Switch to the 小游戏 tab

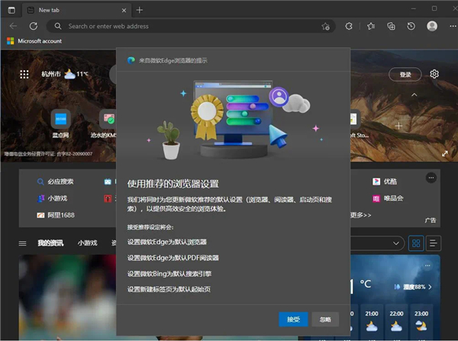click(87, 243)
